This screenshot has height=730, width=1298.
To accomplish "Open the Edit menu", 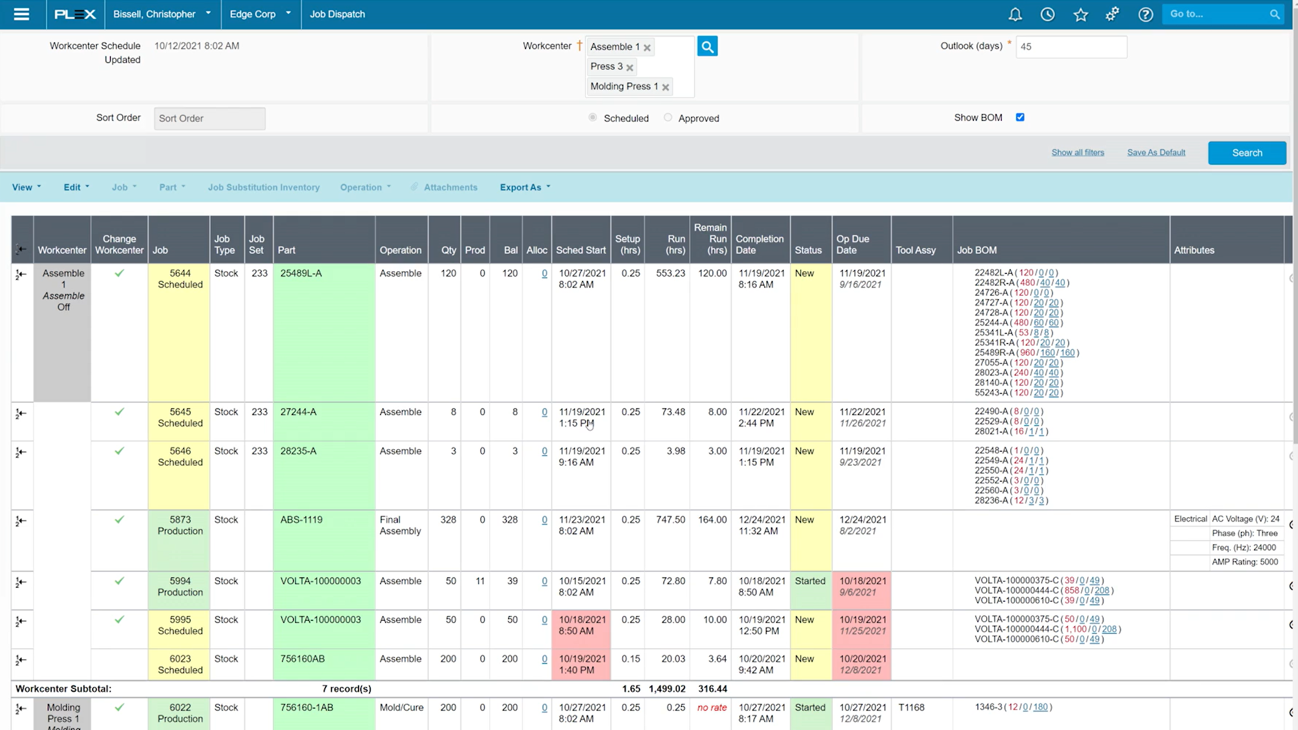I will [76, 187].
